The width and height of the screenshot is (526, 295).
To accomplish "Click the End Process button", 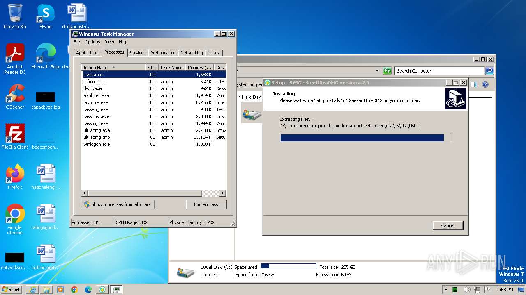I will pos(206,204).
